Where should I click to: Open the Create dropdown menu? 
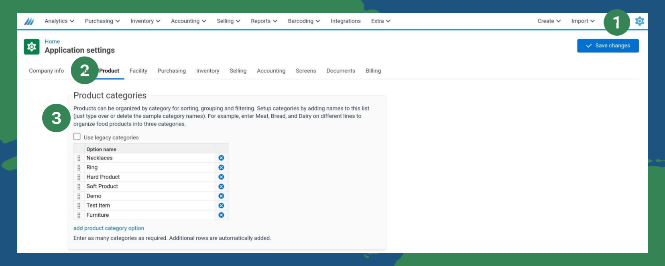click(549, 21)
